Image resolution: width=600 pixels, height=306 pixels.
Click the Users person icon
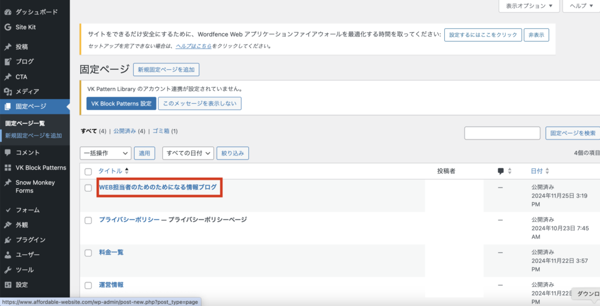[8, 255]
